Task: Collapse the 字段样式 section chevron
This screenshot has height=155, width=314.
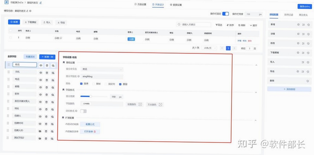Action: click(x=256, y=93)
